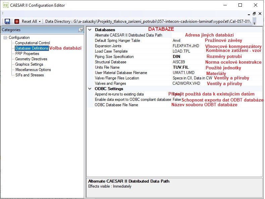Click the Data Directory path text
This screenshot has height=199, width=265.
point(148,21)
